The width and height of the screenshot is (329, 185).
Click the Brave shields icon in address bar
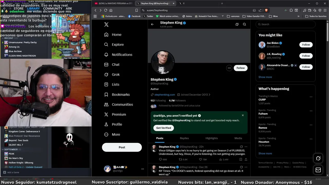click(x=266, y=10)
